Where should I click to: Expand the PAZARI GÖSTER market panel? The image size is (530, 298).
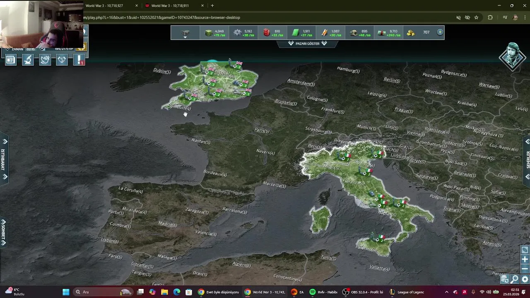tap(307, 43)
